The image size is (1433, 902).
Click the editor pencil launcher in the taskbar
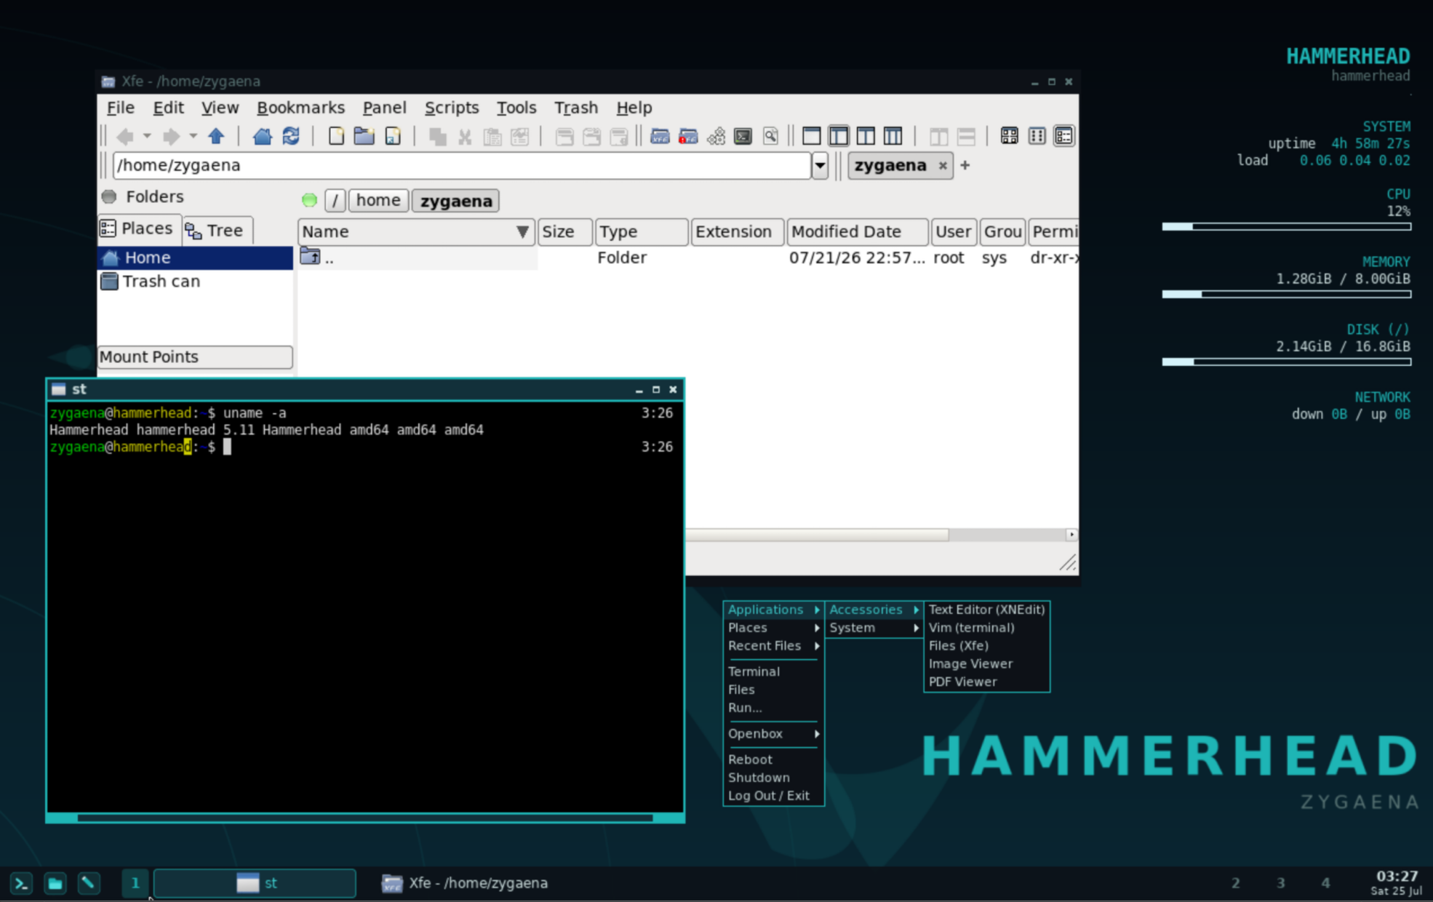(x=89, y=884)
